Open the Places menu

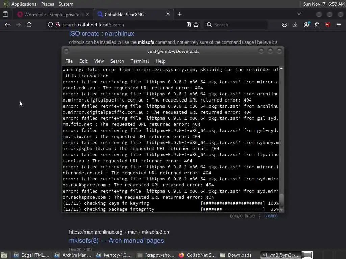pyautogui.click(x=47, y=4)
